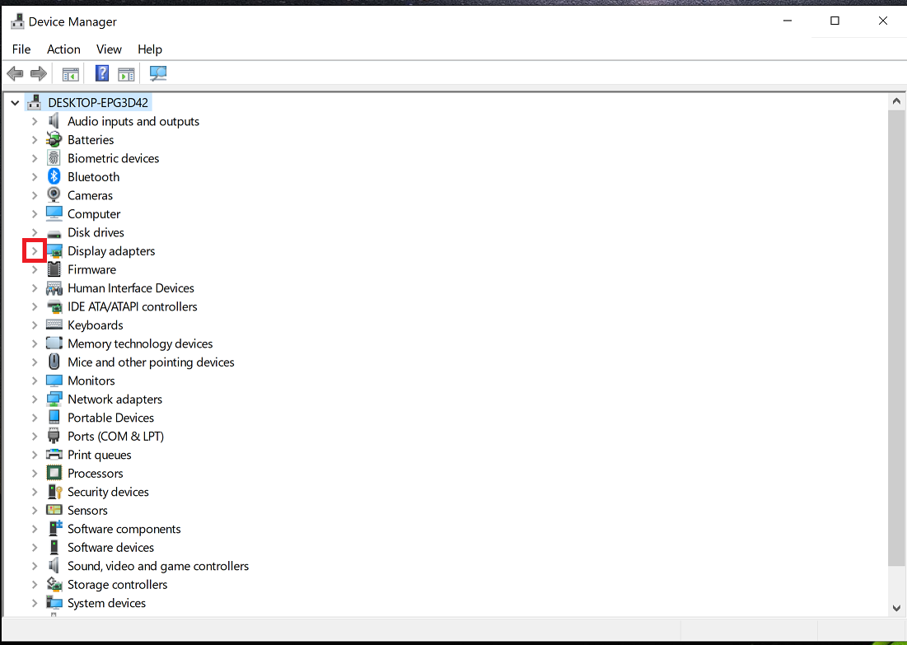Click the Bluetooth category icon
This screenshot has height=645, width=907.
pos(54,177)
